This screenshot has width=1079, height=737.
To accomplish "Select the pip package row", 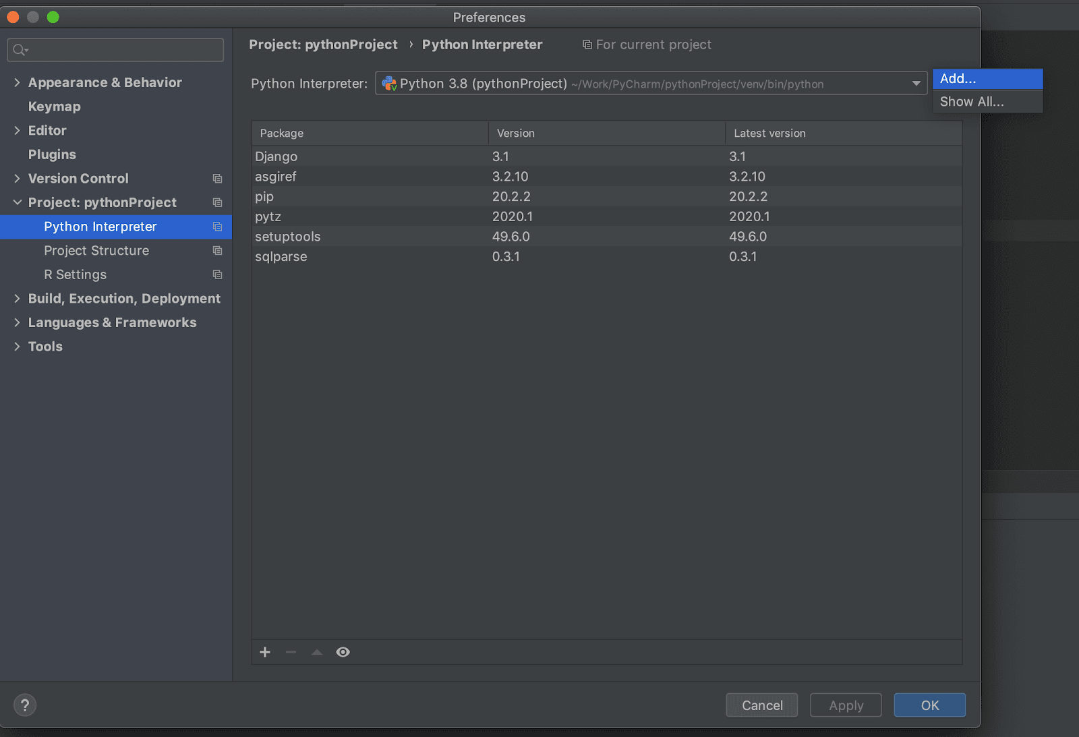I will click(607, 197).
